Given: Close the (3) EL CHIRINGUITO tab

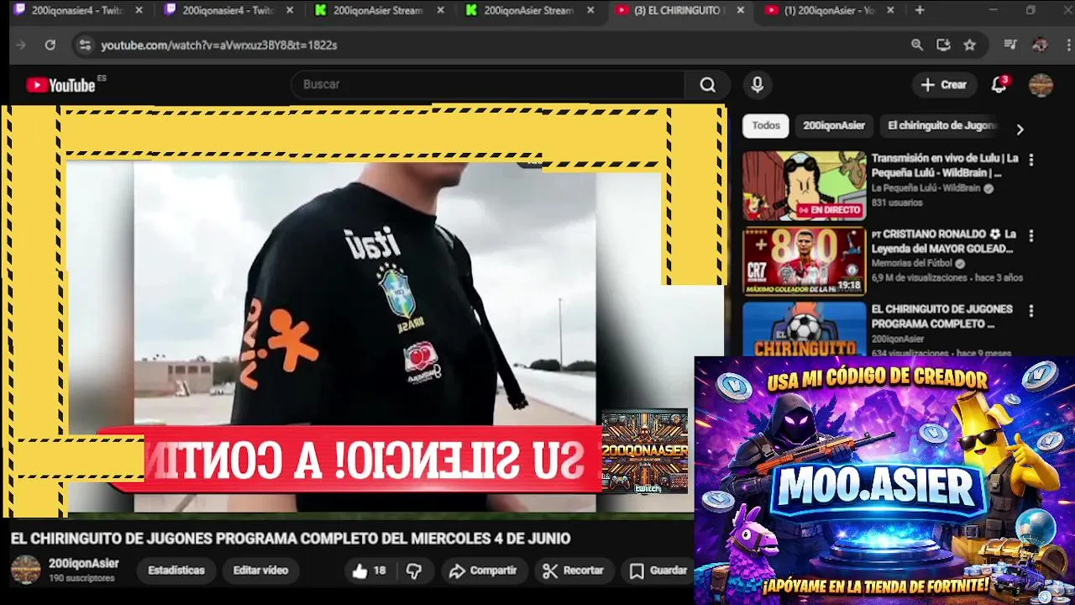Looking at the screenshot, I should click(740, 11).
